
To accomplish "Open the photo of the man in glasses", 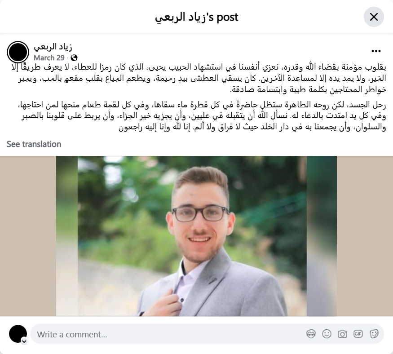I will (196, 236).
